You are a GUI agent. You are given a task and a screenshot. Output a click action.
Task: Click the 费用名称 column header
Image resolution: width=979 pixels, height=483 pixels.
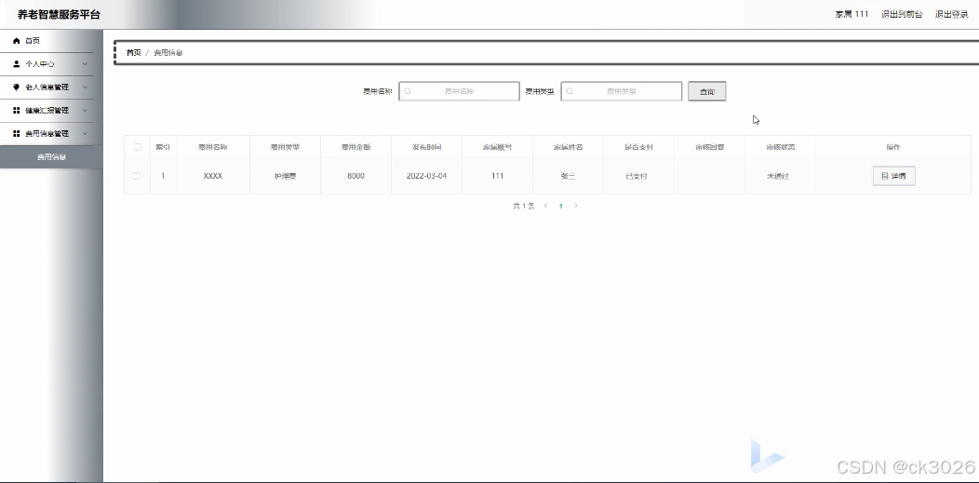tap(213, 147)
